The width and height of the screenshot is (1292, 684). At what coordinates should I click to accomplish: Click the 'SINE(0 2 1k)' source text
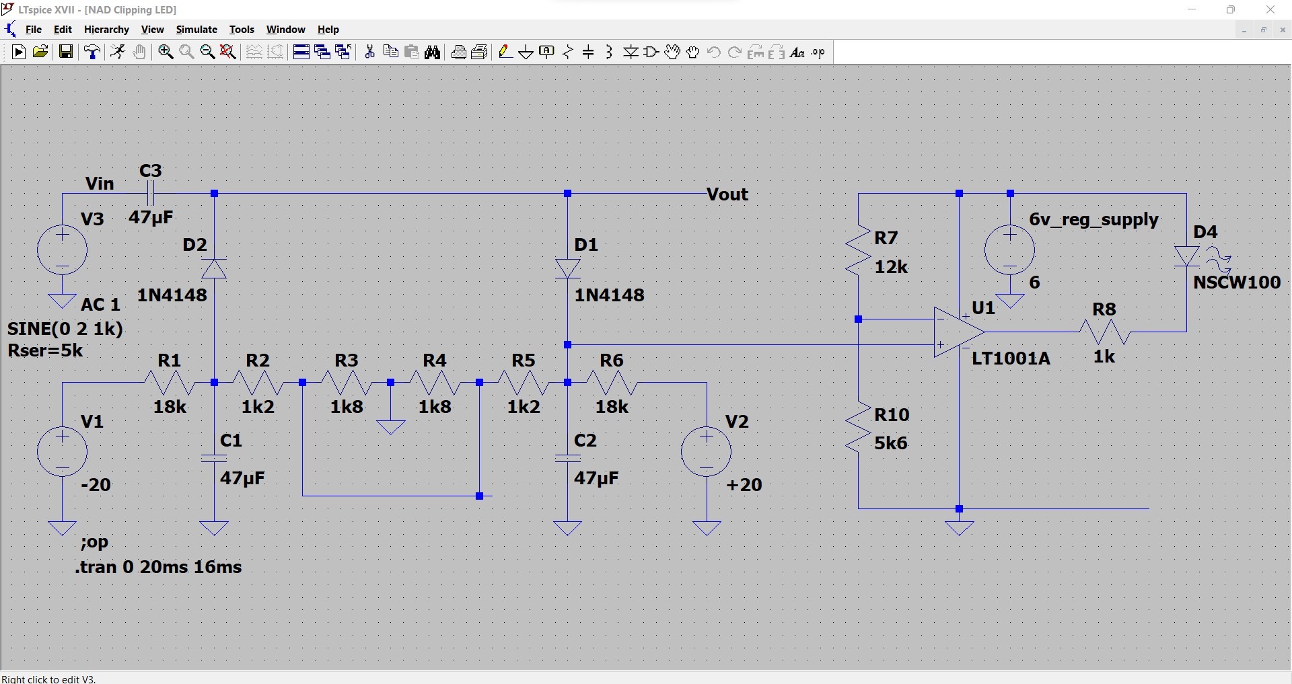[x=65, y=329]
